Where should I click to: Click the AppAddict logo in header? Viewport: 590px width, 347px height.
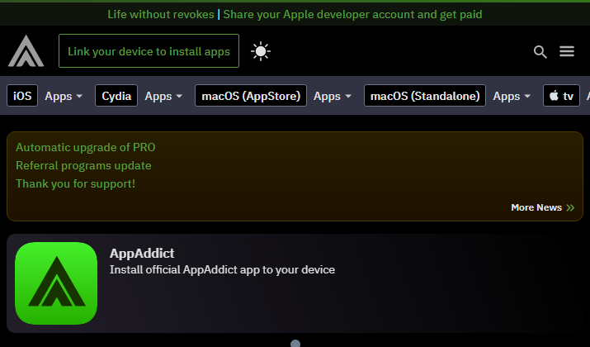tap(26, 51)
